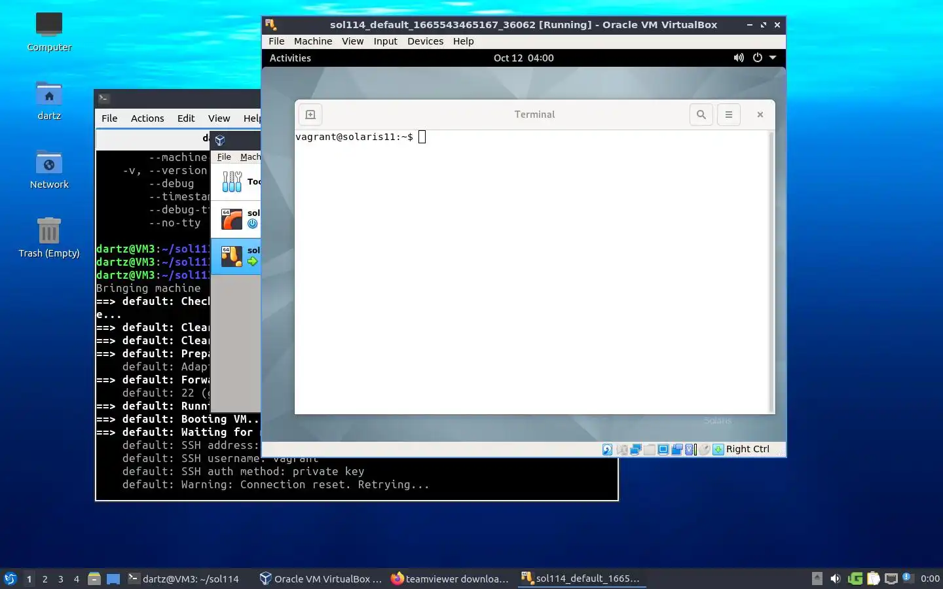Click the removable media eject tray icon
The width and height of the screenshot is (943, 589).
tap(817, 579)
